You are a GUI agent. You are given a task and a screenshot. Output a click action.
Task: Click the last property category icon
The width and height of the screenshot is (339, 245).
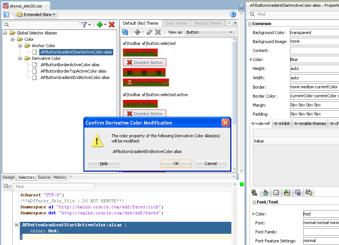pos(308,192)
